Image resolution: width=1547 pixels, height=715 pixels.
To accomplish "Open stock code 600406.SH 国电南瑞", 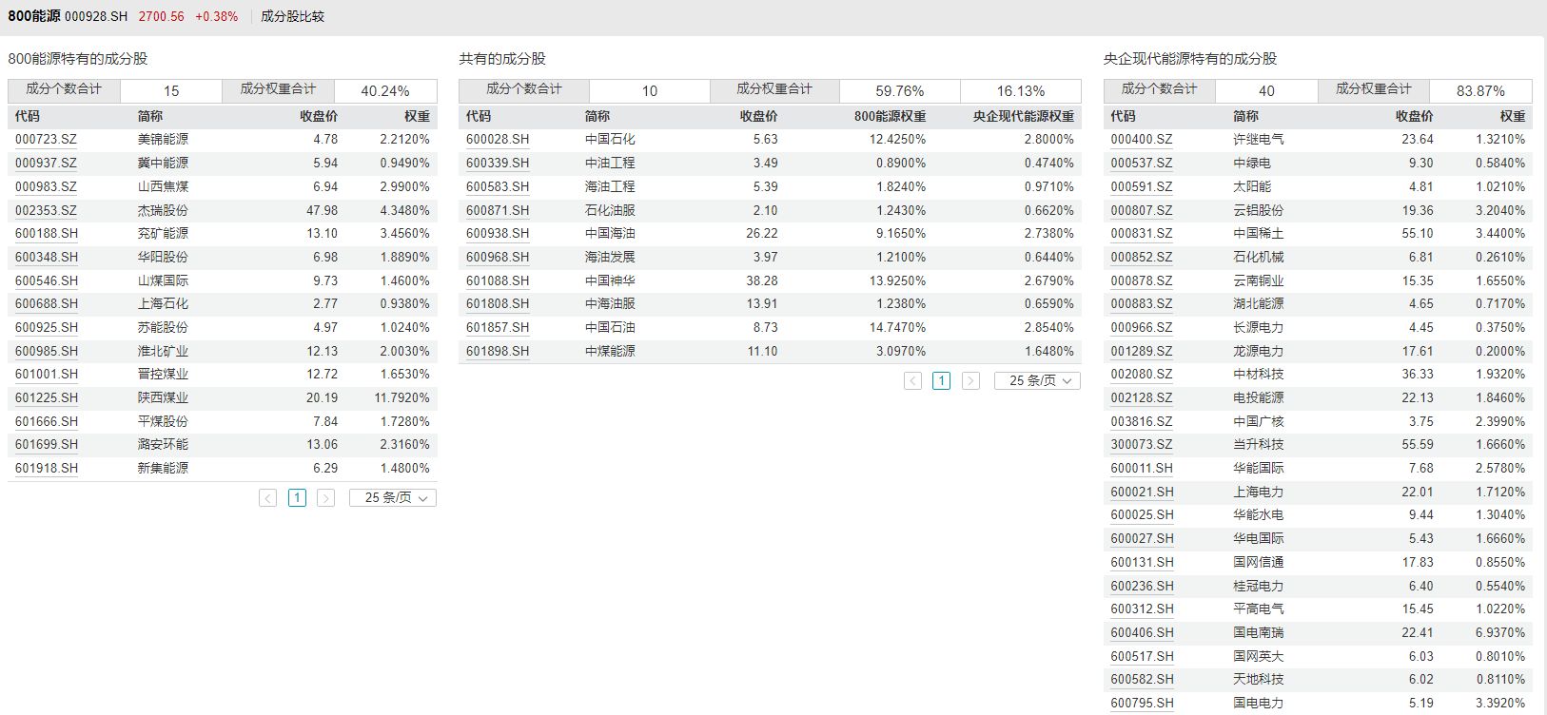I will pyautogui.click(x=1142, y=633).
